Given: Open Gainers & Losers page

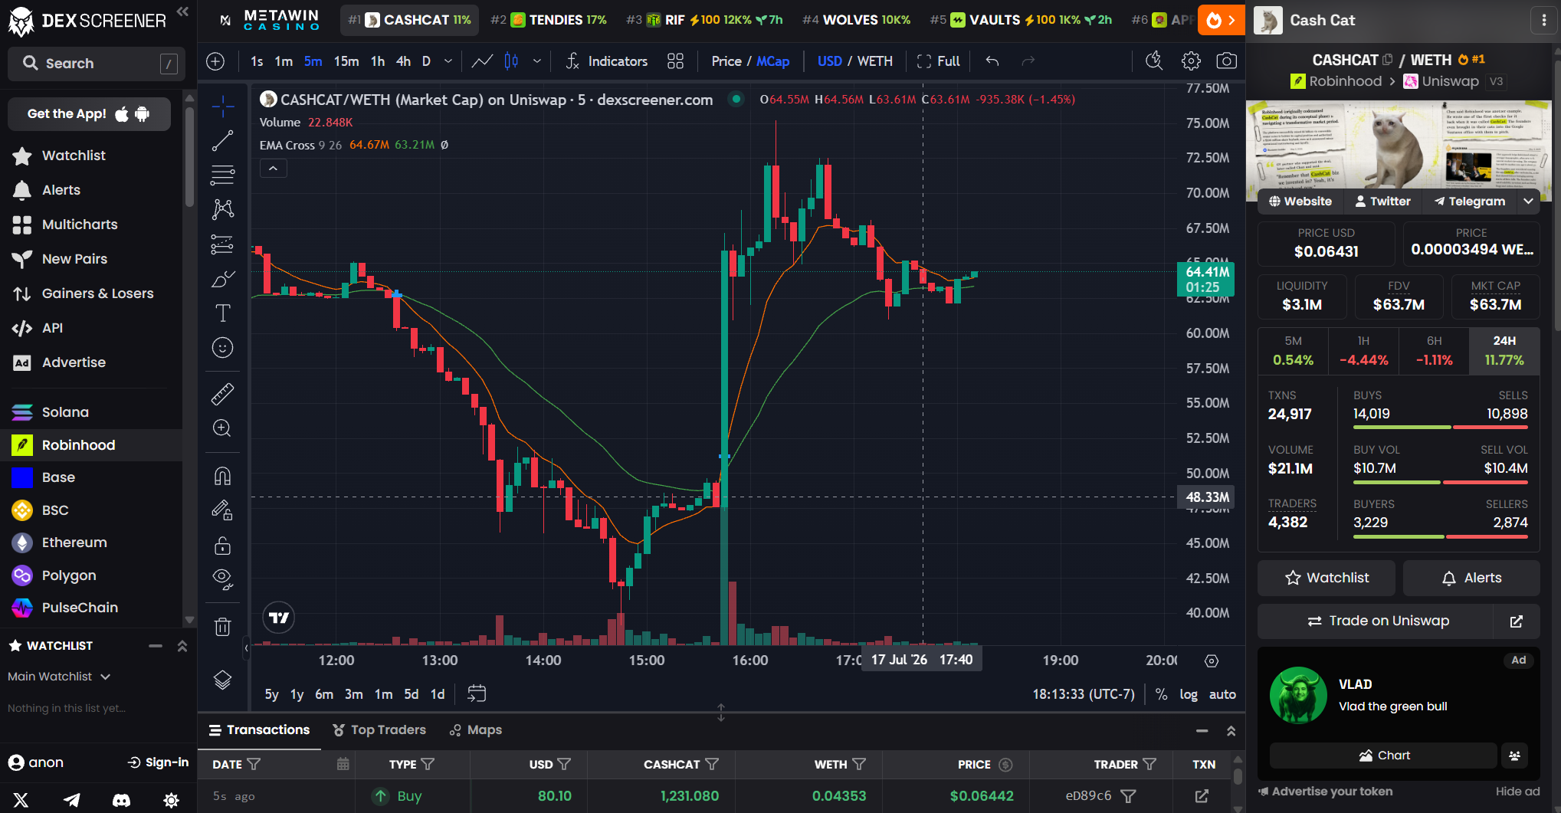Looking at the screenshot, I should pyautogui.click(x=97, y=293).
